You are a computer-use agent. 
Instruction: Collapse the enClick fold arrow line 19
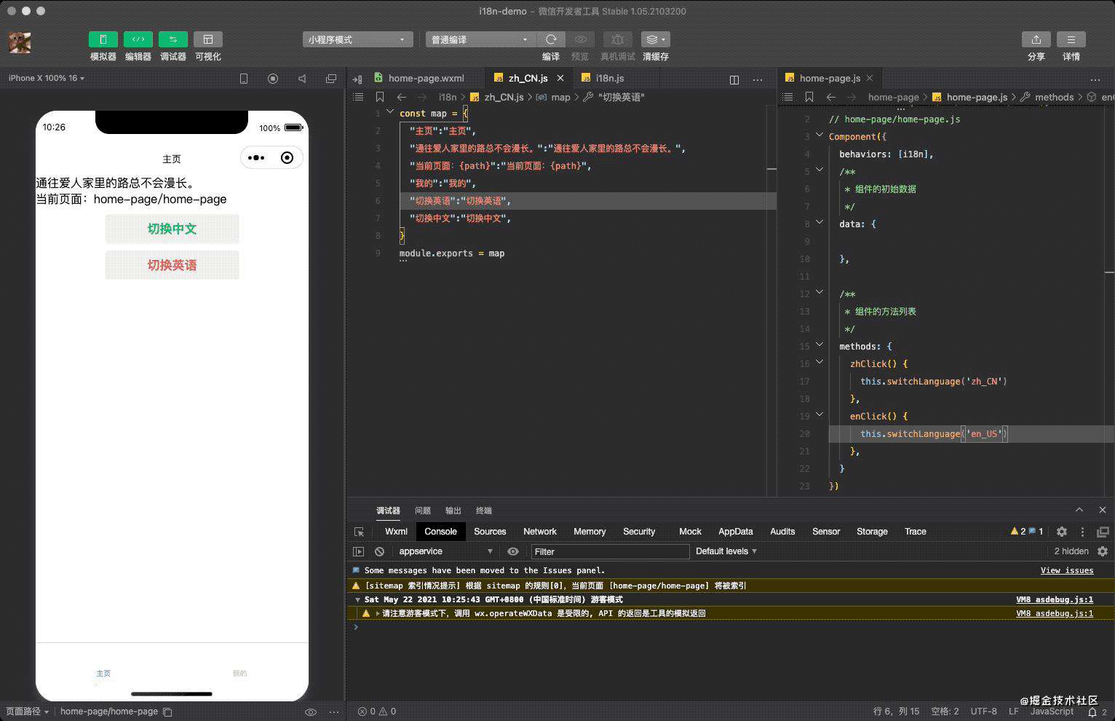820,415
